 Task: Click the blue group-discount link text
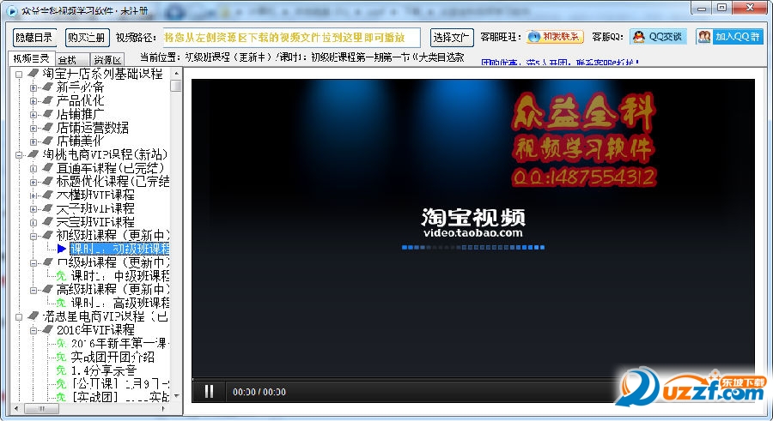(559, 63)
